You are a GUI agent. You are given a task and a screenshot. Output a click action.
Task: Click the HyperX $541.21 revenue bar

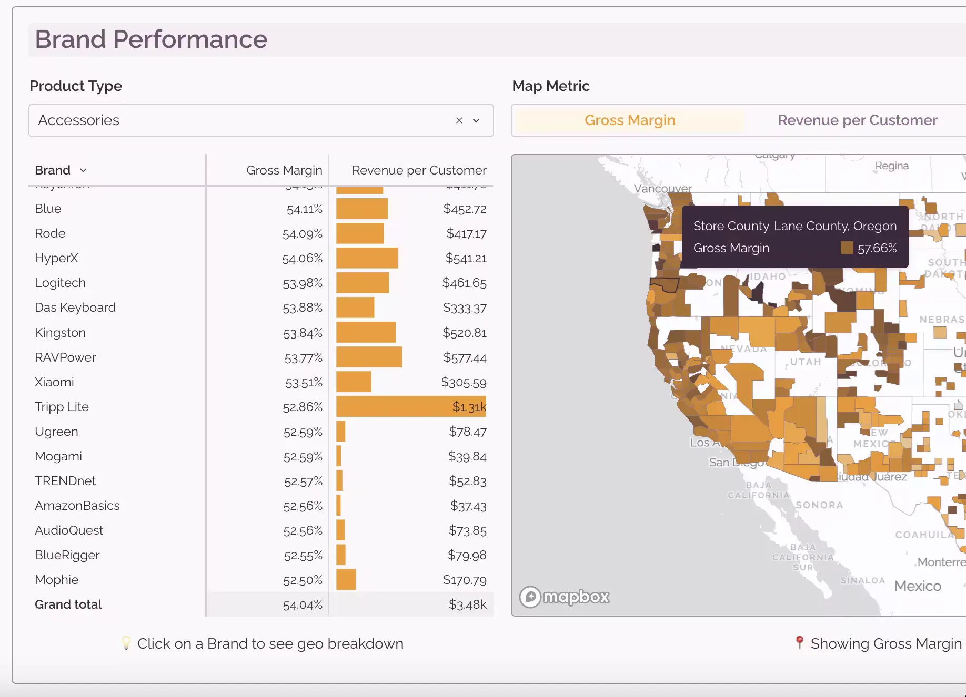(x=367, y=258)
